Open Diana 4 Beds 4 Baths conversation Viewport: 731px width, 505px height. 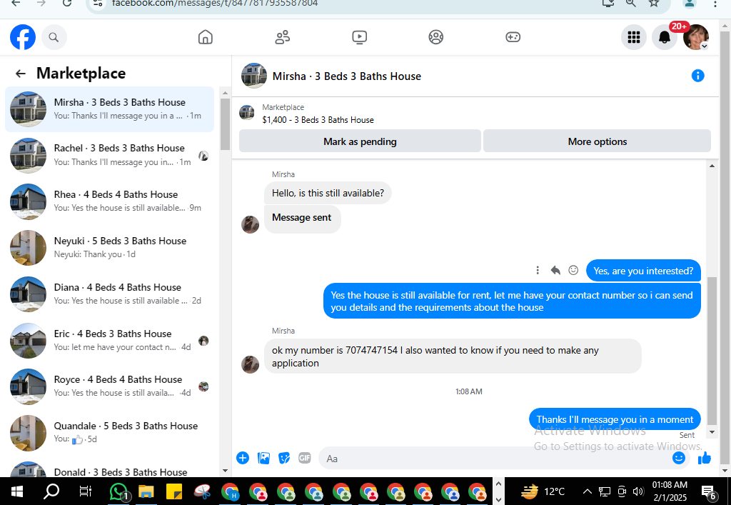click(109, 294)
